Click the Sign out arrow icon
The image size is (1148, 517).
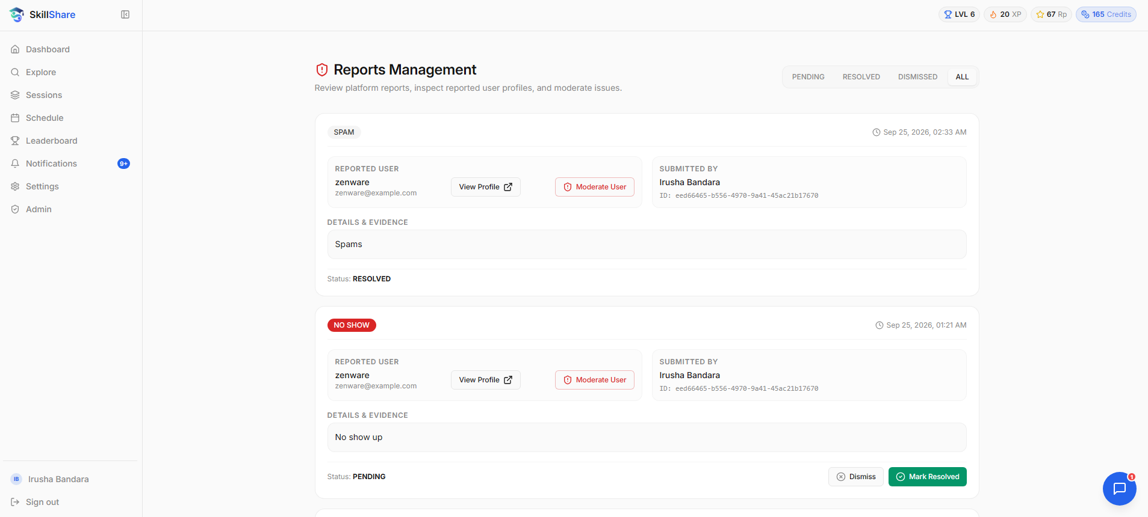[x=15, y=502]
